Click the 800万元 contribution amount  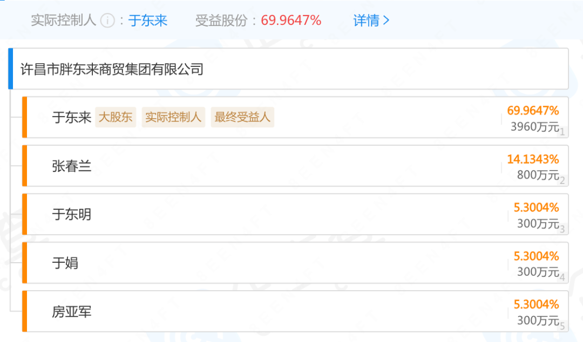tap(538, 175)
